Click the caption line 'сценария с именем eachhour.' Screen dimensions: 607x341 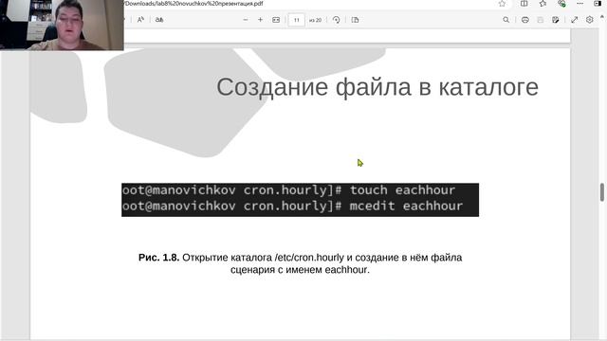[300, 269]
